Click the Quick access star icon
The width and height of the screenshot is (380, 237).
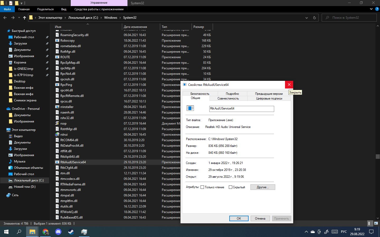pyautogui.click(x=9, y=31)
